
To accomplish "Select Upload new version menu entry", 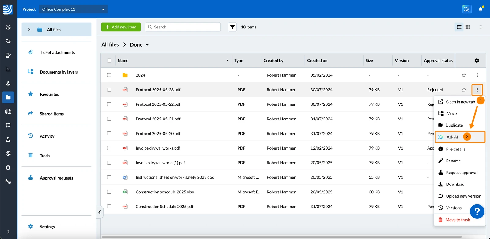I will point(460,196).
